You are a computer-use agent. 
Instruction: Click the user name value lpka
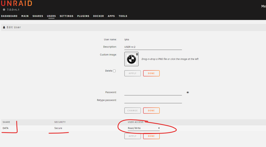[x=127, y=40]
